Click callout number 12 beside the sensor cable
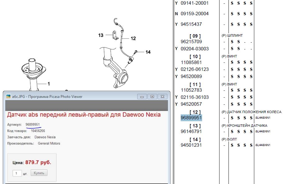The image size is (294, 184). [x=133, y=39]
